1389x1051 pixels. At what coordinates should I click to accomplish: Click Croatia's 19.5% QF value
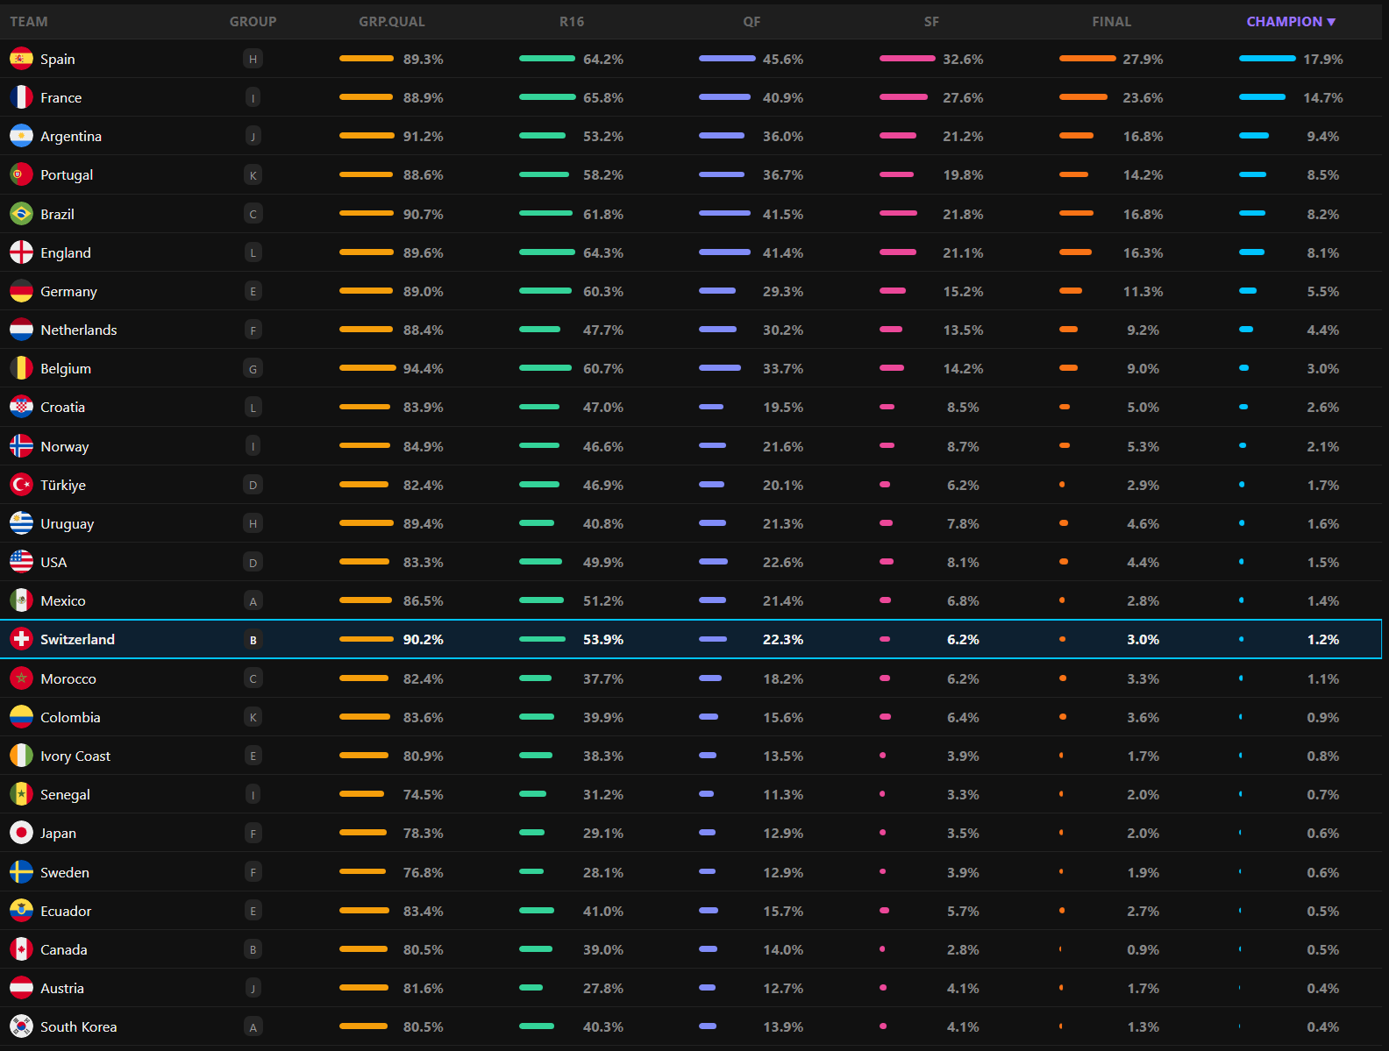[783, 407]
